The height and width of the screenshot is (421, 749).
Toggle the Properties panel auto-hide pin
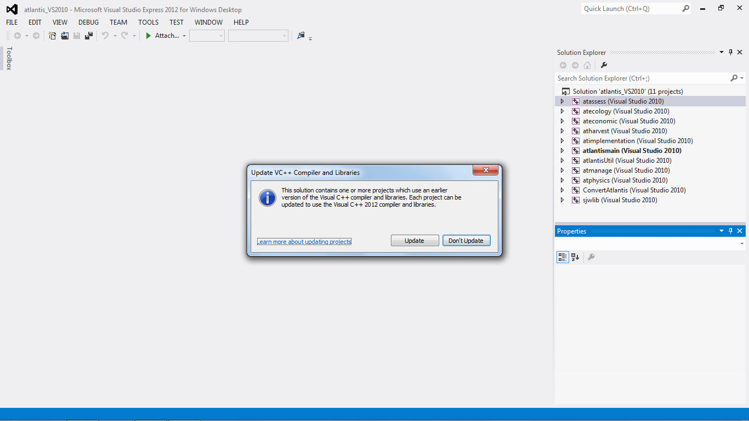[x=730, y=231]
